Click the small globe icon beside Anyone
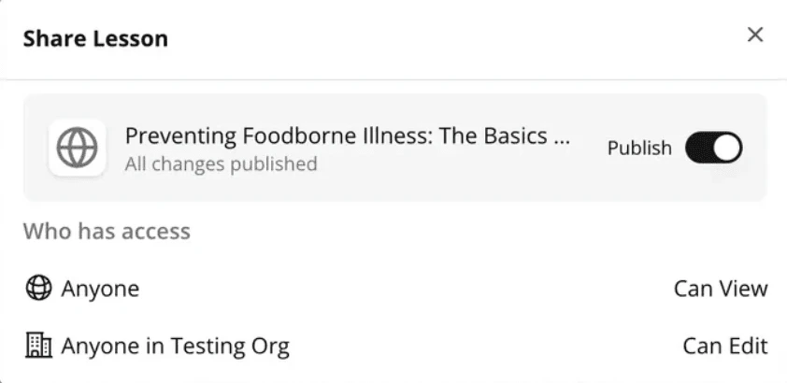 point(37,289)
